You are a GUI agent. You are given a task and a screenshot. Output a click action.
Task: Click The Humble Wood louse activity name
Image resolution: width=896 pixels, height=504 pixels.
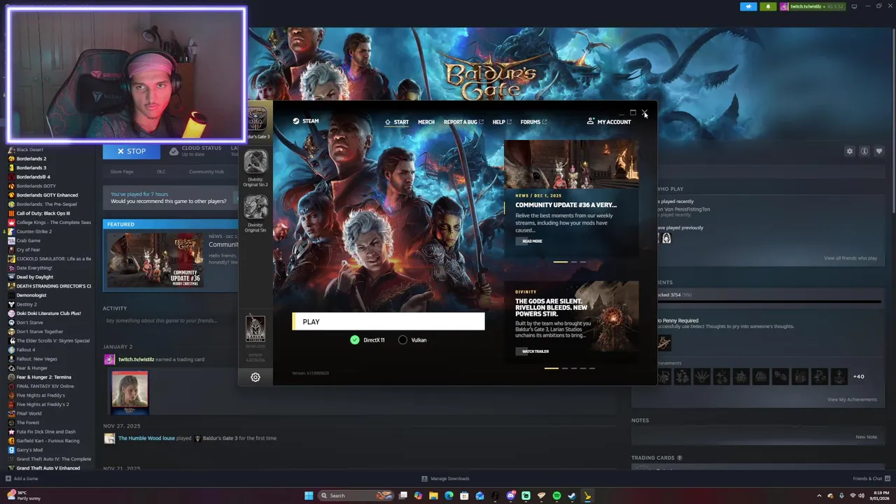146,438
